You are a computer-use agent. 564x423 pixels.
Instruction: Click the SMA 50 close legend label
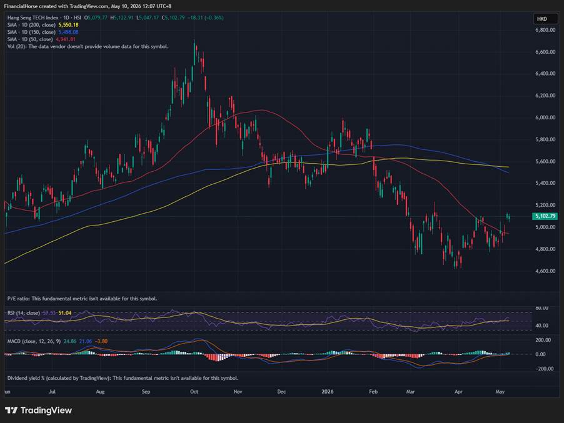pos(30,39)
